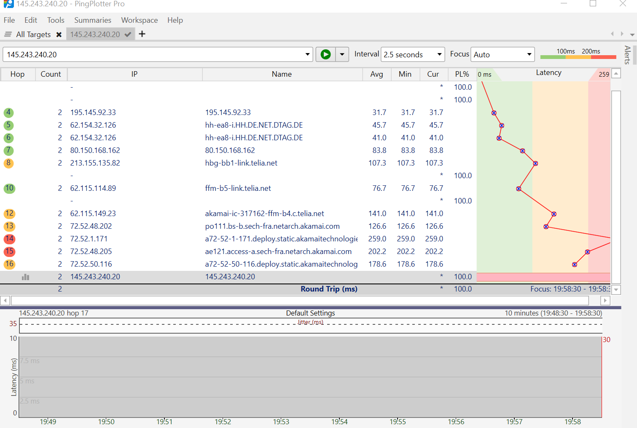Click ffm-b5-link.telia.net hop name
The height and width of the screenshot is (428, 637).
pos(238,188)
